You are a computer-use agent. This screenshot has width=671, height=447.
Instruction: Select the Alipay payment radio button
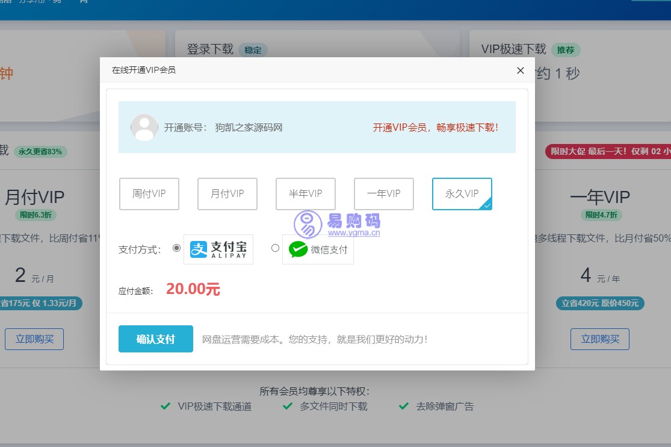pos(176,248)
